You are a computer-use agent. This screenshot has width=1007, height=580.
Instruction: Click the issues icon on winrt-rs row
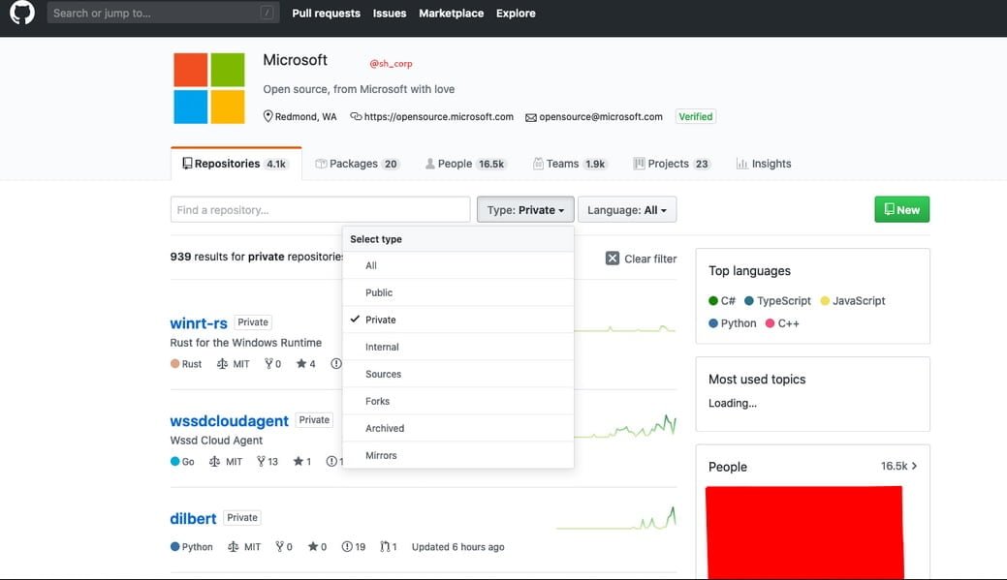[x=336, y=364]
